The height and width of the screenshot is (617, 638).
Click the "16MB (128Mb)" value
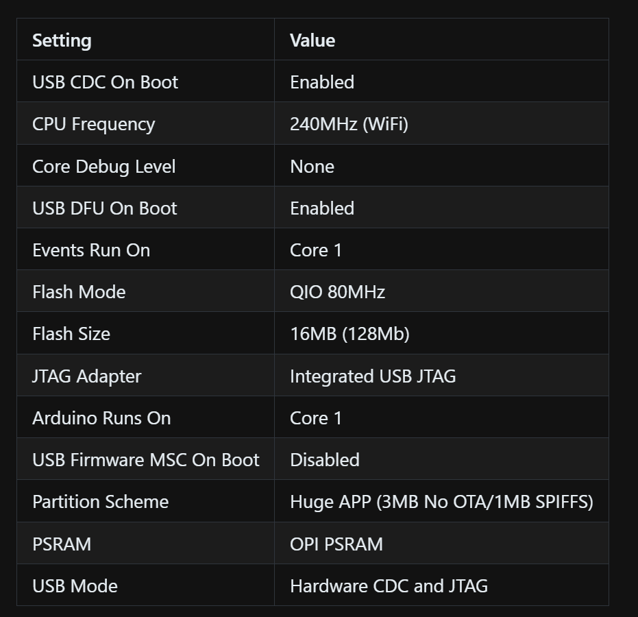349,334
